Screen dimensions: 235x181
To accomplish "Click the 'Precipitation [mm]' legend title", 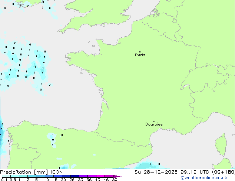I will click(x=24, y=172).
